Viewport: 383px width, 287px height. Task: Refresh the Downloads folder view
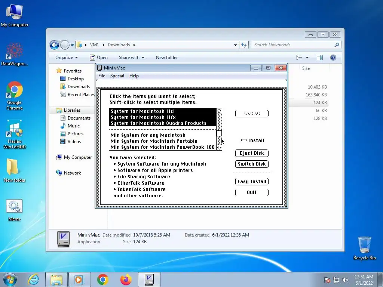click(244, 45)
